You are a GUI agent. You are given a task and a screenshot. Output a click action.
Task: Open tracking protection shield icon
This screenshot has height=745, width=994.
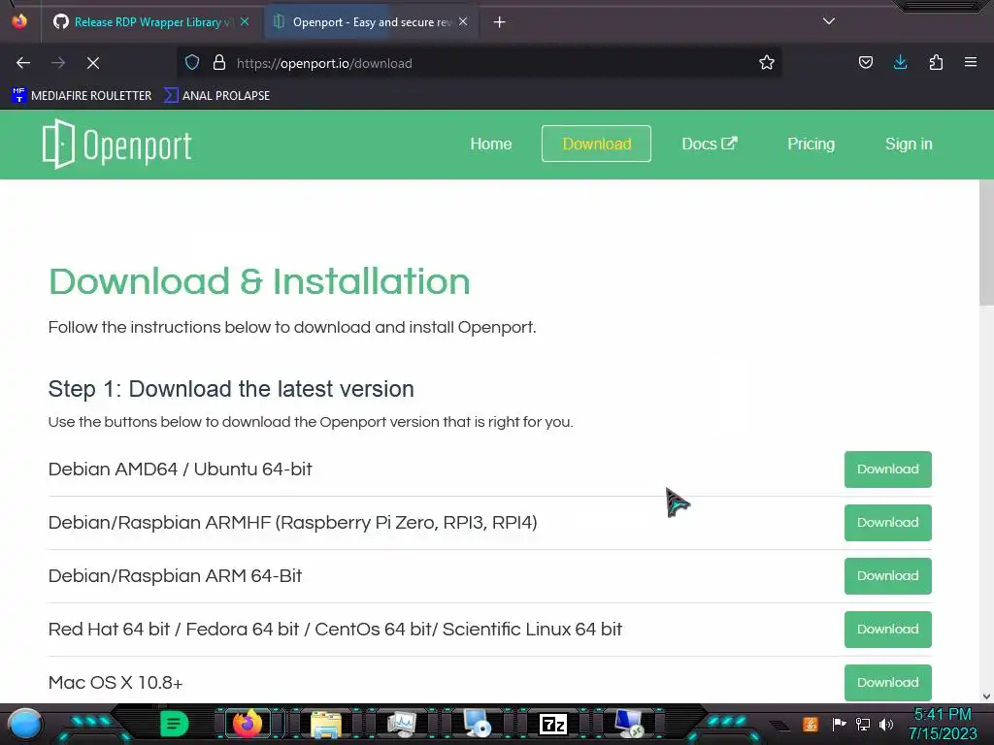pos(192,63)
